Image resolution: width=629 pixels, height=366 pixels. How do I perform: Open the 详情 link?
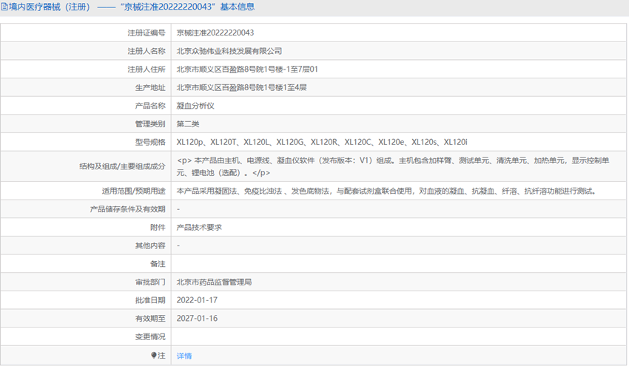184,356
